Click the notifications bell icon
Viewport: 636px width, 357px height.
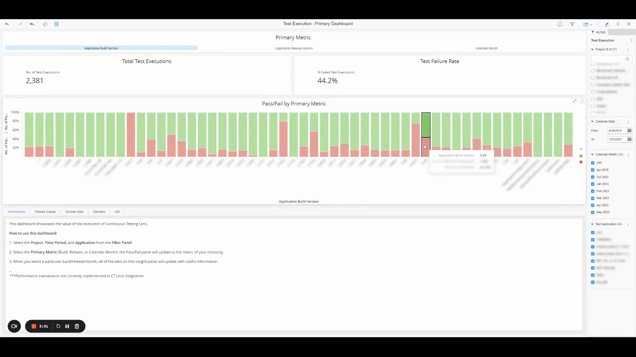tap(560, 24)
